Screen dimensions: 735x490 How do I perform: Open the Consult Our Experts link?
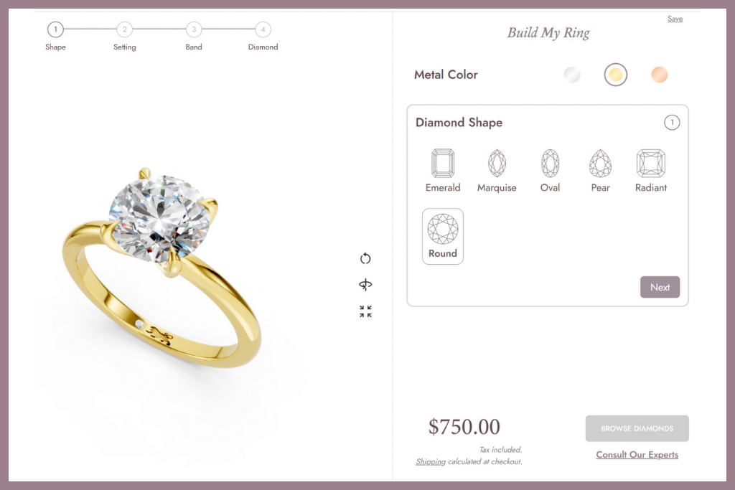637,454
